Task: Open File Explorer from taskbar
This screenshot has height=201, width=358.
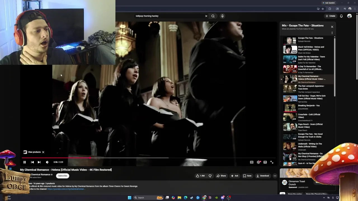Action: coord(179,198)
